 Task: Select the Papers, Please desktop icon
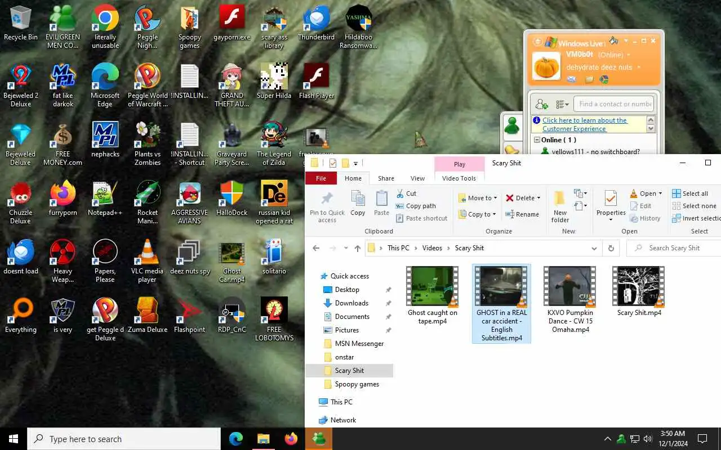tap(105, 261)
